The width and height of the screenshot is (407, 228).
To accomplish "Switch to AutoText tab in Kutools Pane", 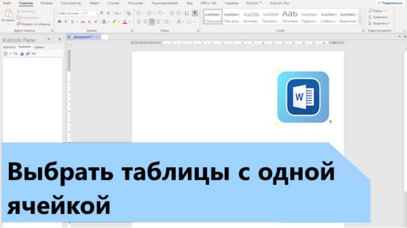I will [x=9, y=47].
